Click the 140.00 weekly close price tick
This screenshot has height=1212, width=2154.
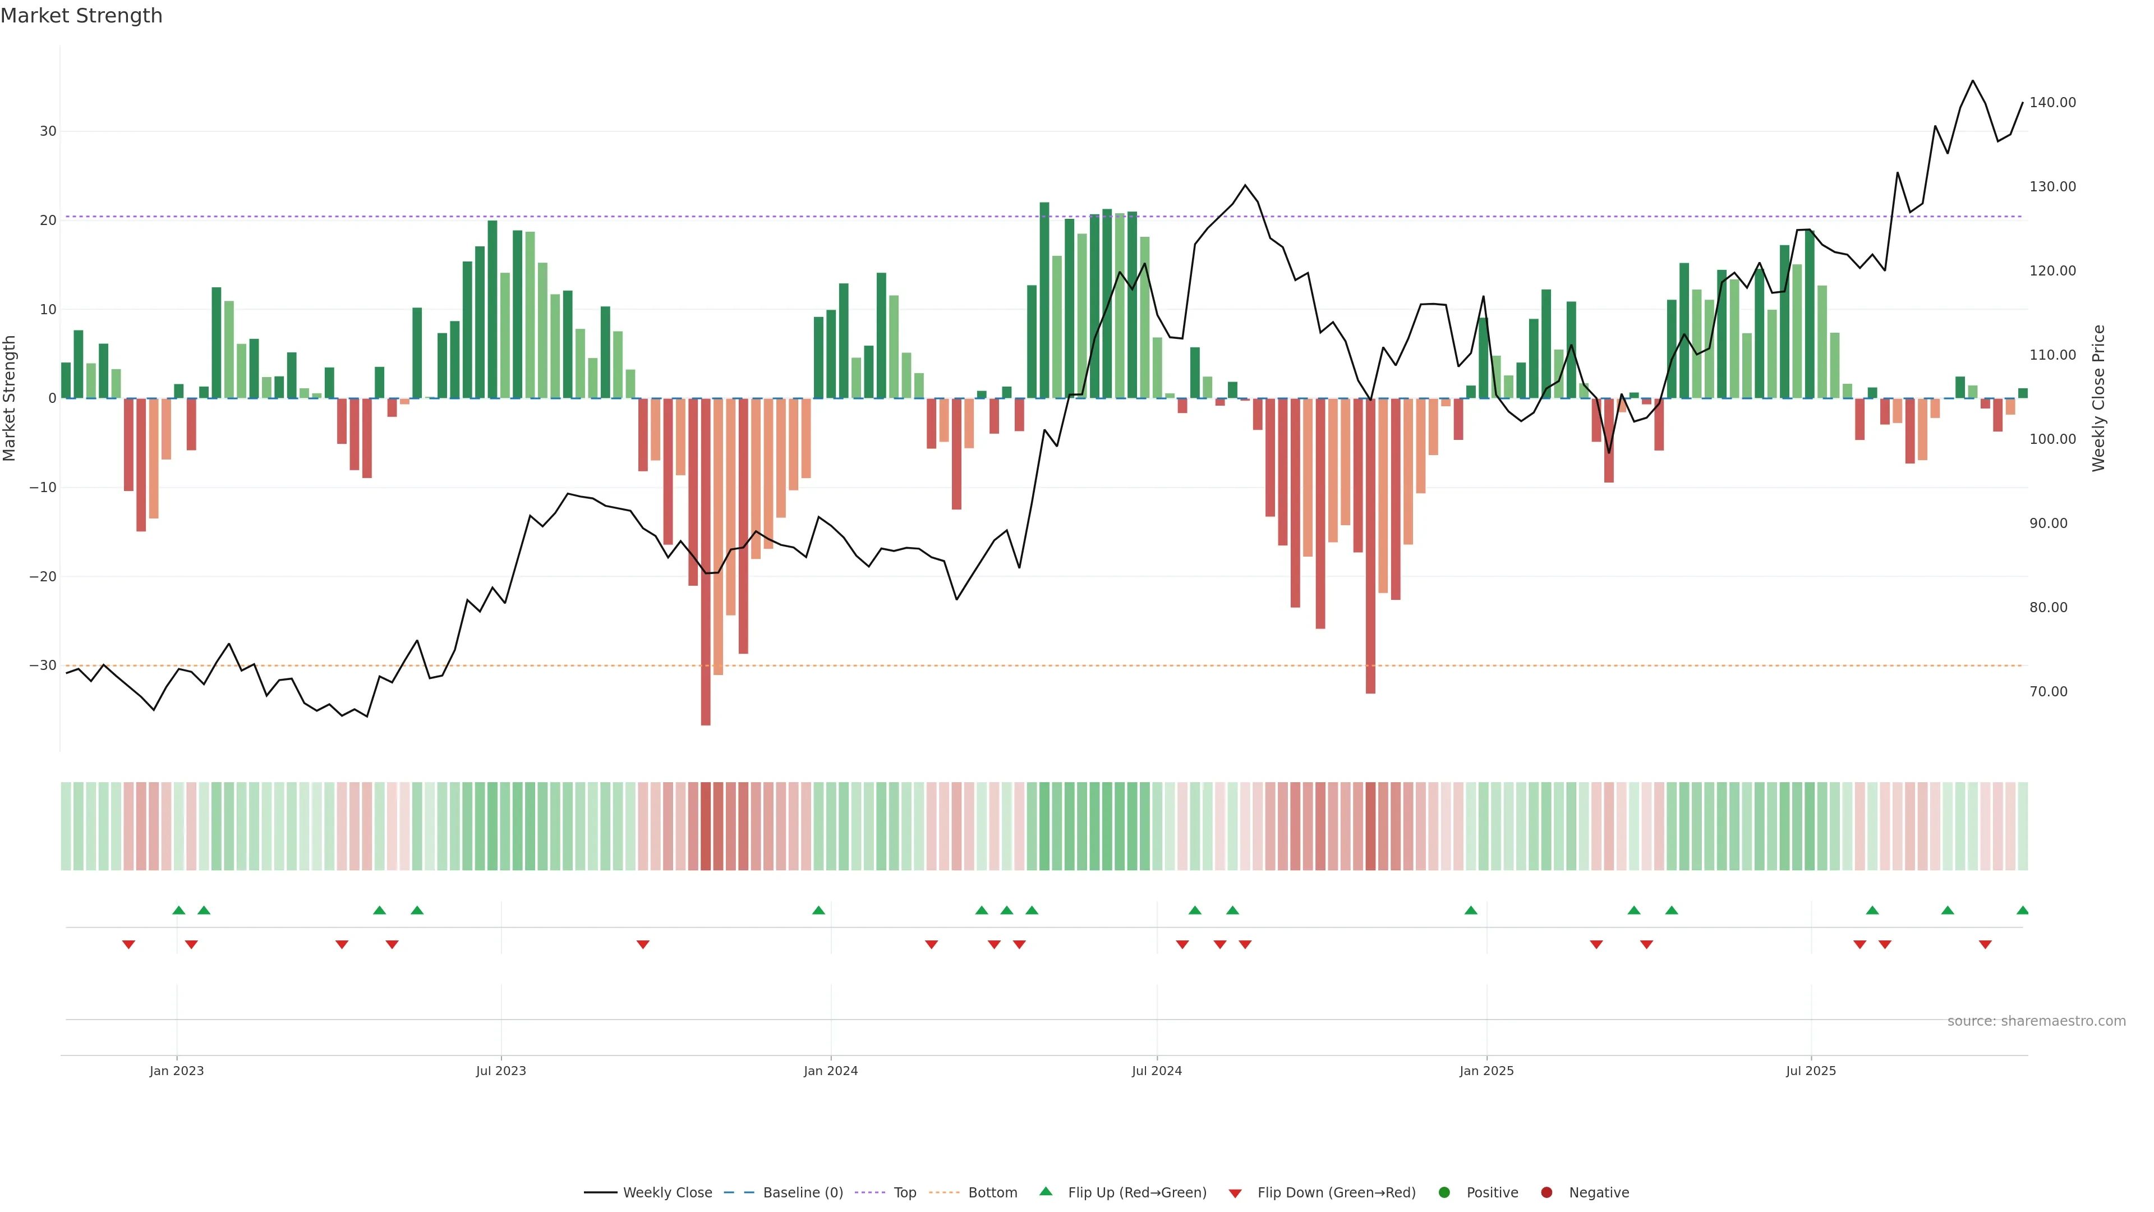pos(2052,103)
